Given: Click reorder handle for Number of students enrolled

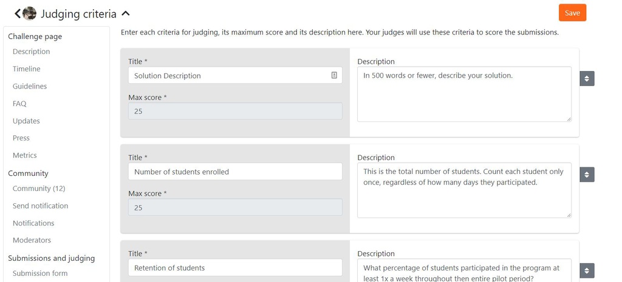Looking at the screenshot, I should [587, 175].
